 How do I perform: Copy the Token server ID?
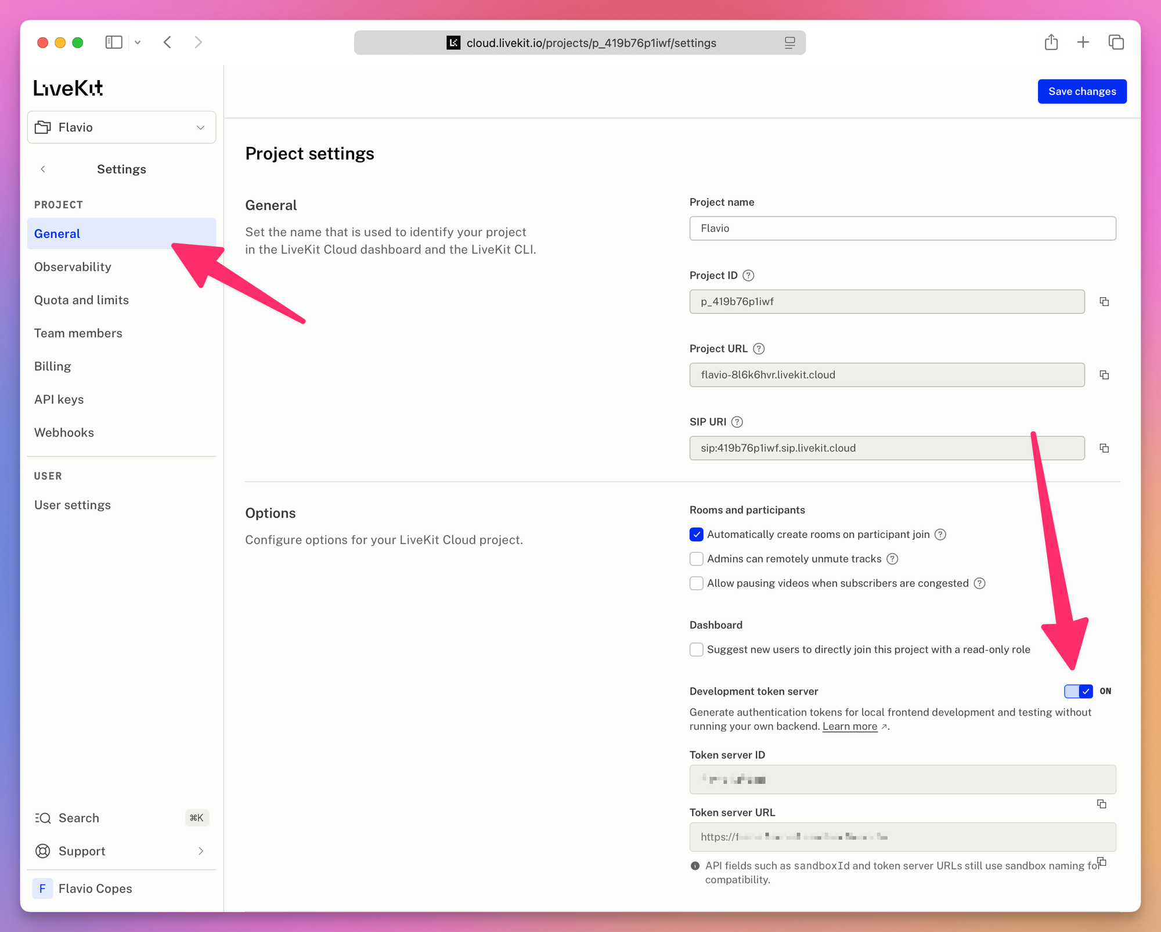[x=1101, y=804]
